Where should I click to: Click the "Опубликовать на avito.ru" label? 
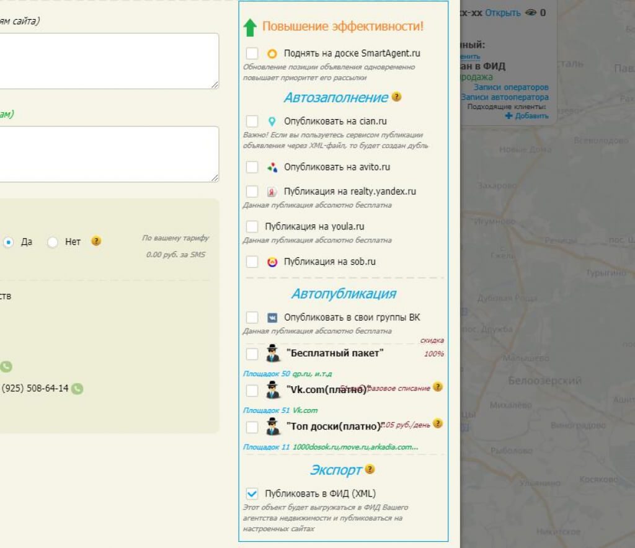[x=337, y=167]
